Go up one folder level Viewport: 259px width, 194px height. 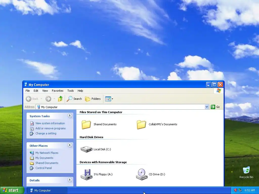(x=60, y=99)
